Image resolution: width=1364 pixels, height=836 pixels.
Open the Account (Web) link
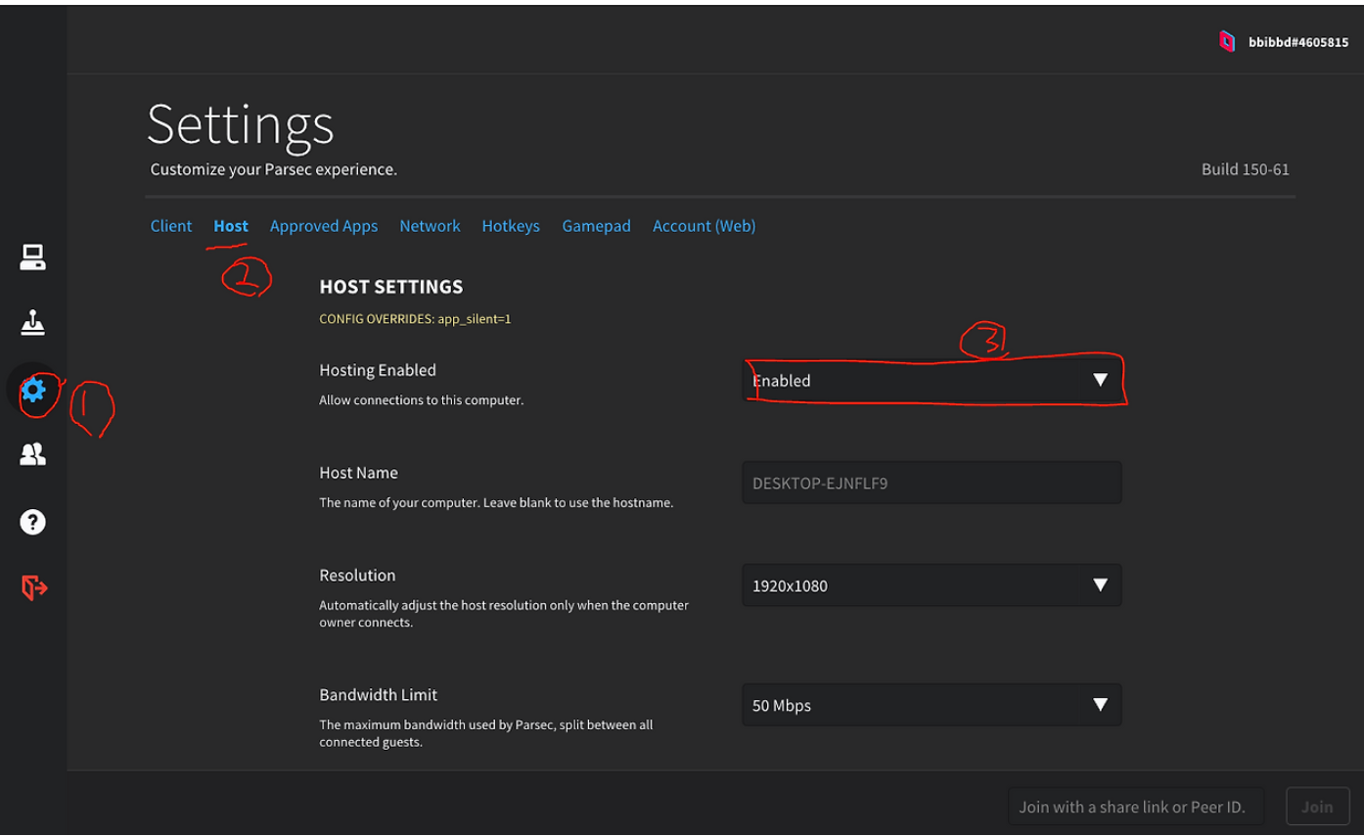705,226
